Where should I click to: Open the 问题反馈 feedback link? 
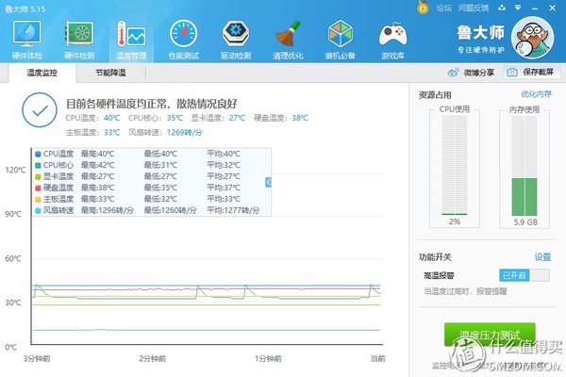click(x=474, y=8)
